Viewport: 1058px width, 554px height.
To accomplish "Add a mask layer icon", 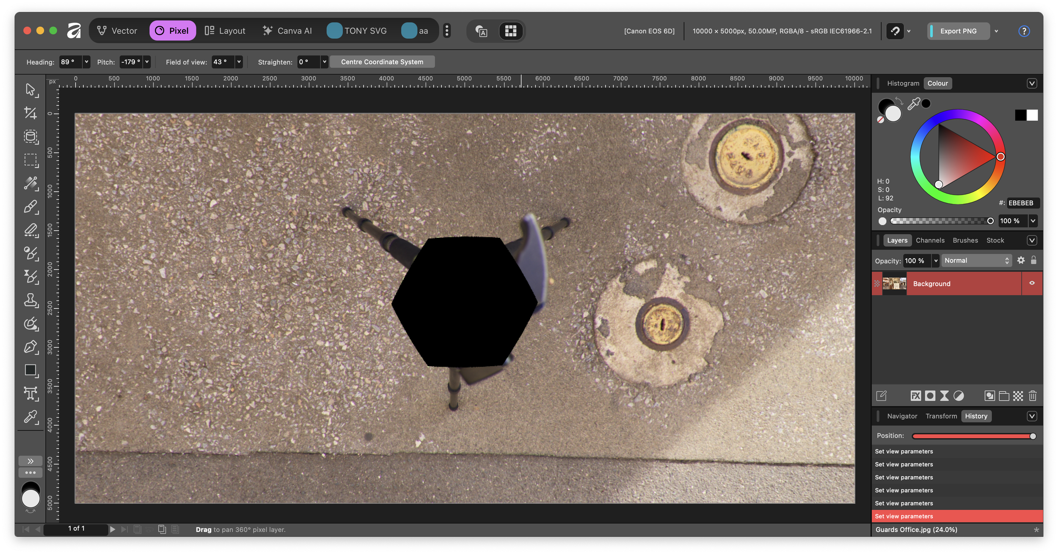I will tap(930, 396).
